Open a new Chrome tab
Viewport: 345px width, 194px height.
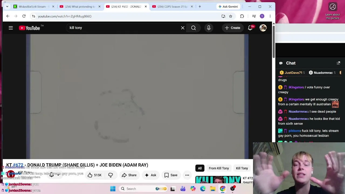(200, 6)
